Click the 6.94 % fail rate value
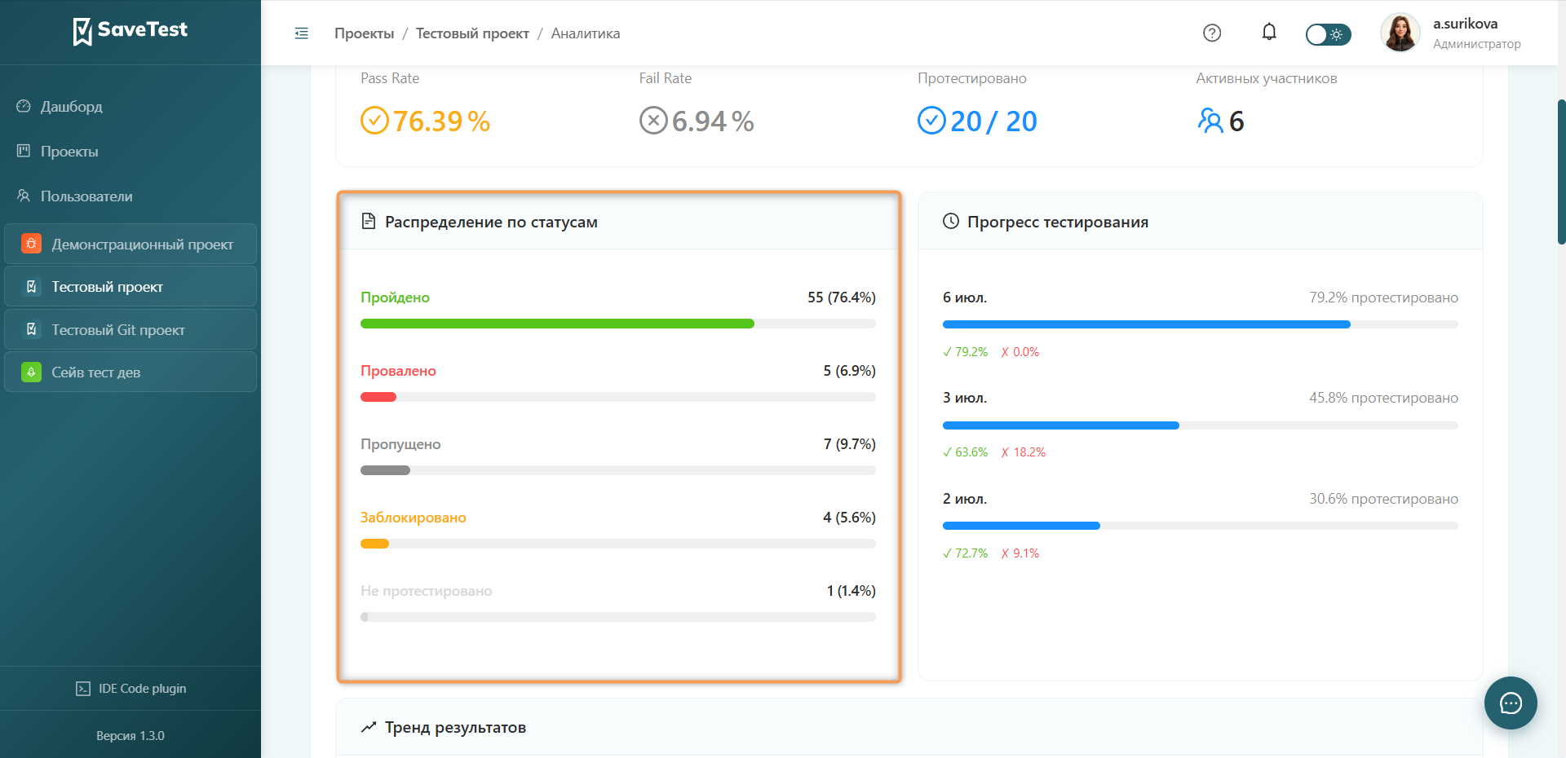 click(713, 121)
